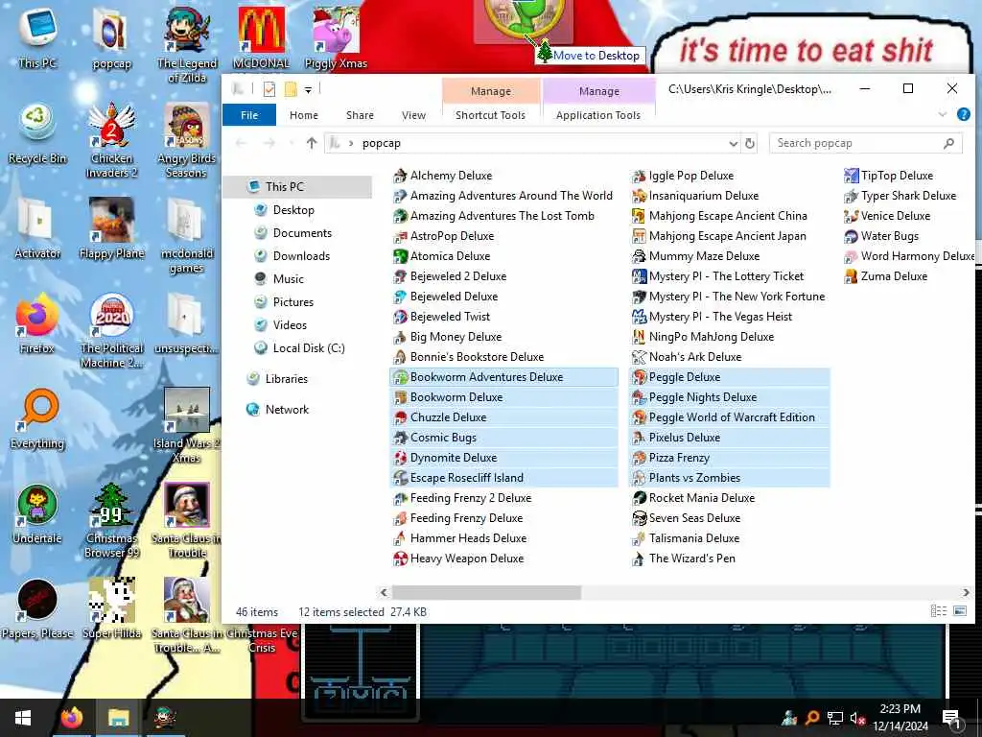Select Insaniquarium Deluxe game icon
Screen dimensions: 982x737
(639, 196)
